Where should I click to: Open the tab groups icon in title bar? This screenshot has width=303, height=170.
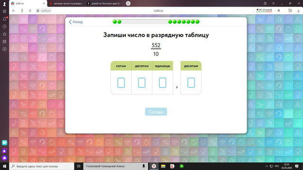[x=265, y=3]
